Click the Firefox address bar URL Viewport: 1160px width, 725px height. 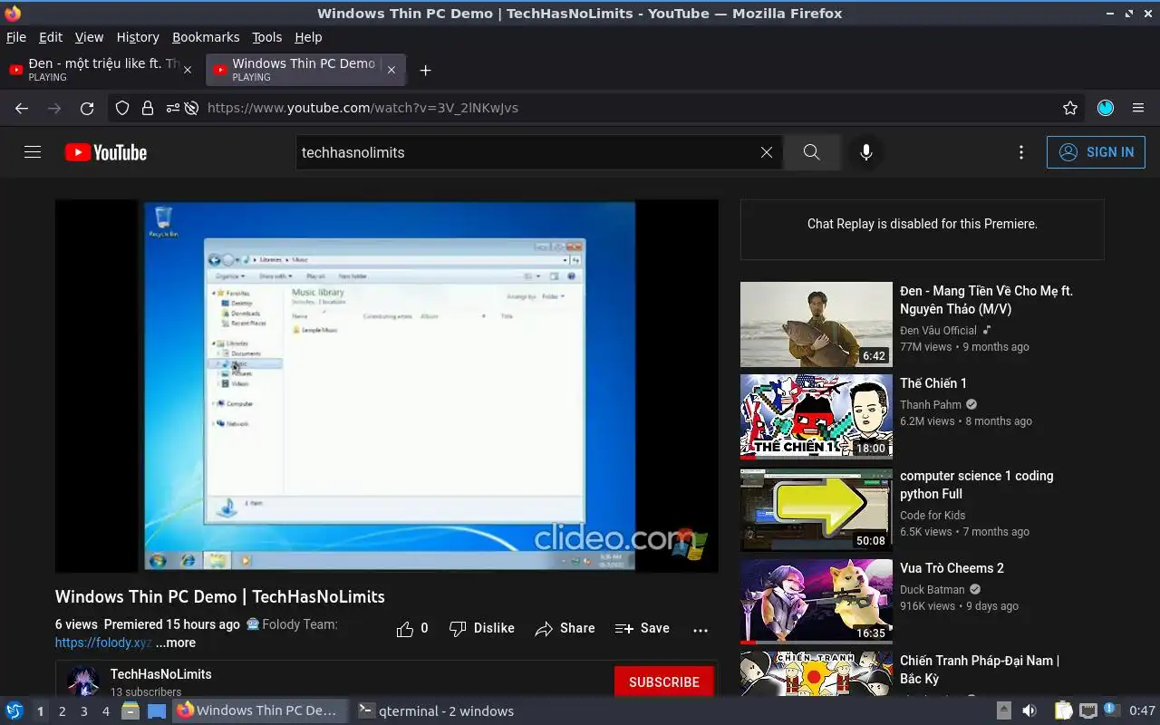click(x=362, y=108)
